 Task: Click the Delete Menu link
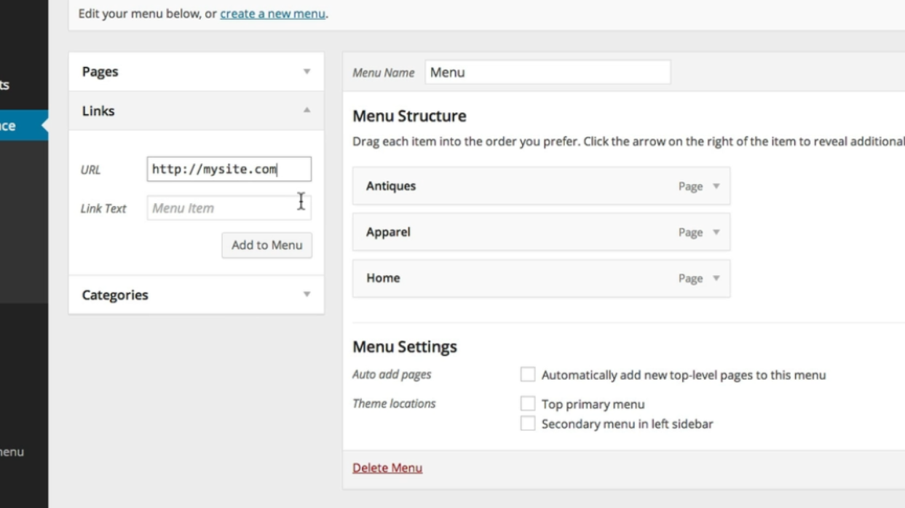387,468
